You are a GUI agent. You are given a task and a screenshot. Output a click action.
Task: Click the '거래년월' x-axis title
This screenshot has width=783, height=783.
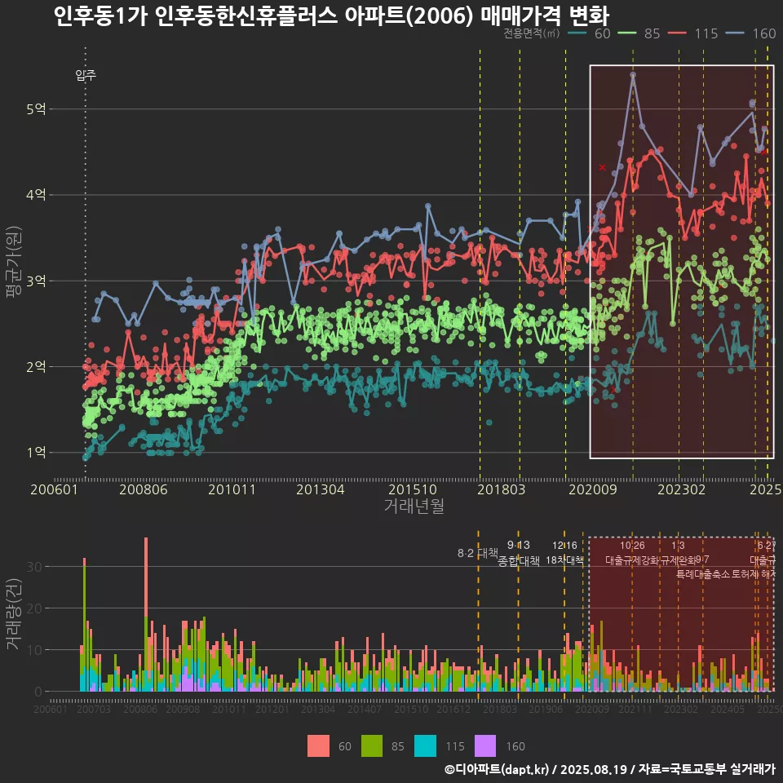[x=414, y=506]
